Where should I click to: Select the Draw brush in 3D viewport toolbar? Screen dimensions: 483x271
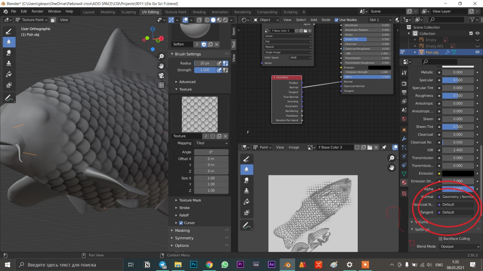(9, 31)
